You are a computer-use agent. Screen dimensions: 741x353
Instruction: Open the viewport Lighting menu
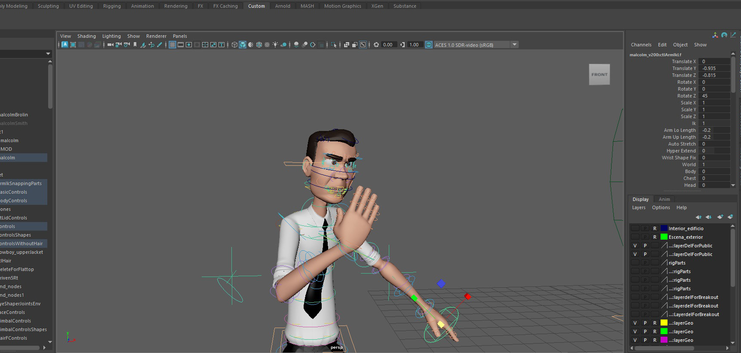(111, 36)
